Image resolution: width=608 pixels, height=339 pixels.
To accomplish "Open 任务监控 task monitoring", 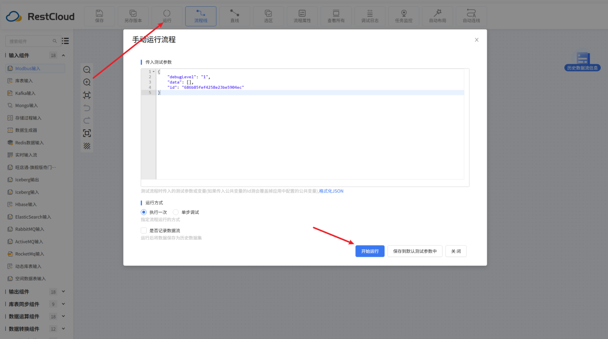I will (404, 16).
